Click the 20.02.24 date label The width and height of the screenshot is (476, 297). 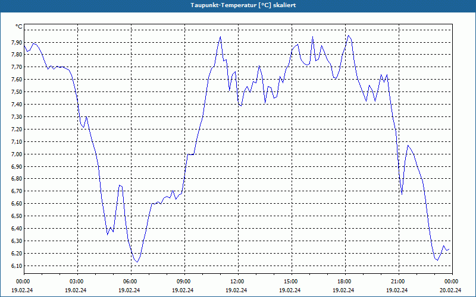pos(450,290)
